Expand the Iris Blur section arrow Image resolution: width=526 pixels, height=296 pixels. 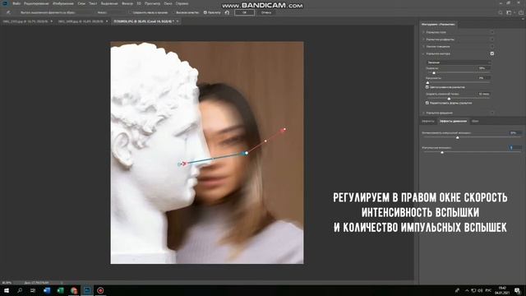click(x=423, y=39)
